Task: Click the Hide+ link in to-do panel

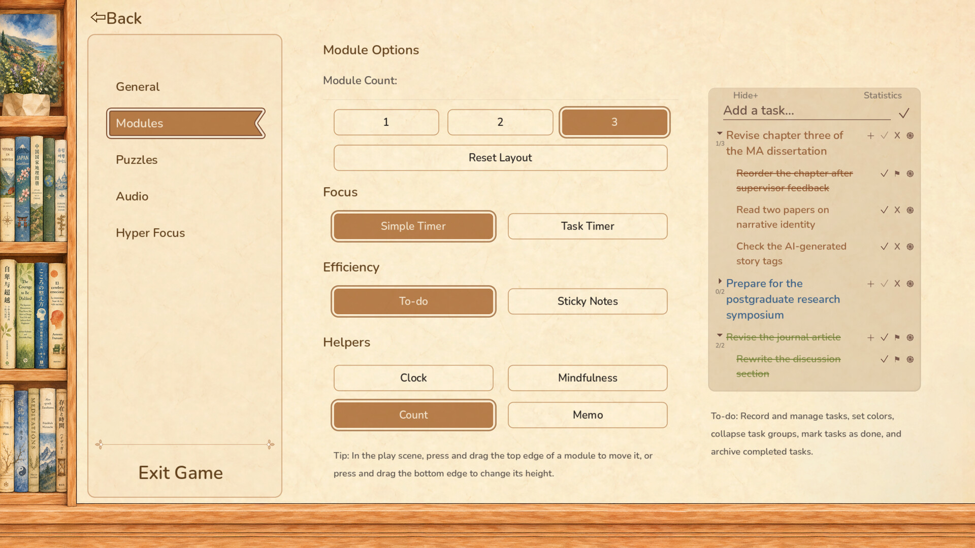Action: (x=745, y=95)
